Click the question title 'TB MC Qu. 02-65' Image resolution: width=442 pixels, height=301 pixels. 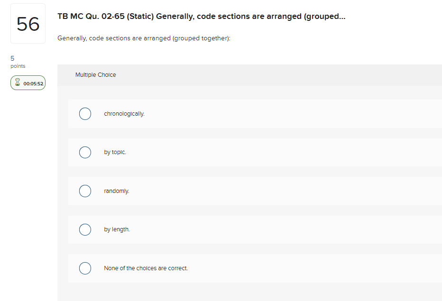201,16
